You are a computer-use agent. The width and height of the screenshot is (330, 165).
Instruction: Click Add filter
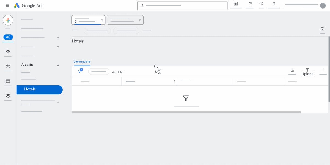118,72
